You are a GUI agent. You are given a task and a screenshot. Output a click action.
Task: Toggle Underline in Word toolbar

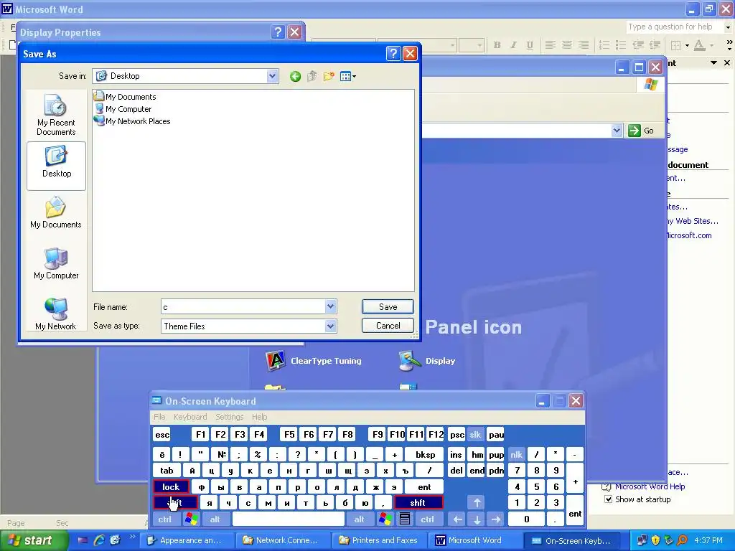pyautogui.click(x=530, y=45)
